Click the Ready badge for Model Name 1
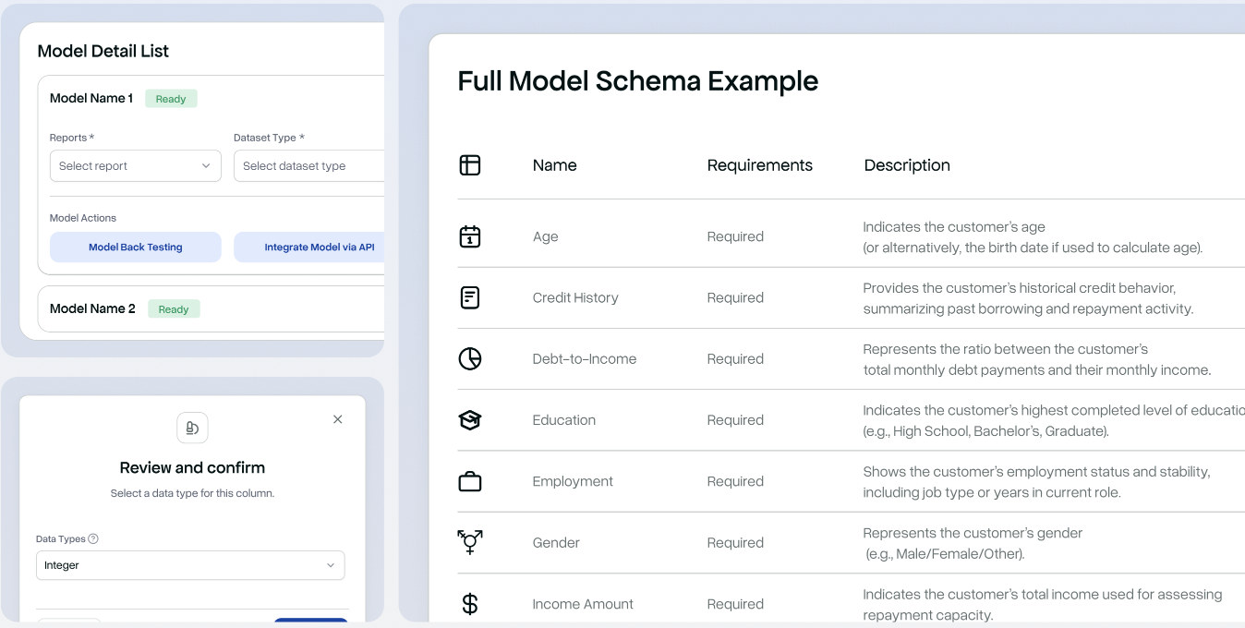The width and height of the screenshot is (1245, 628). [171, 99]
